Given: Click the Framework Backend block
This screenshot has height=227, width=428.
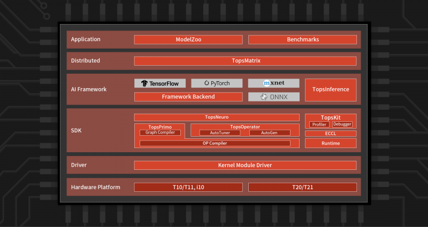Looking at the screenshot, I should (188, 97).
